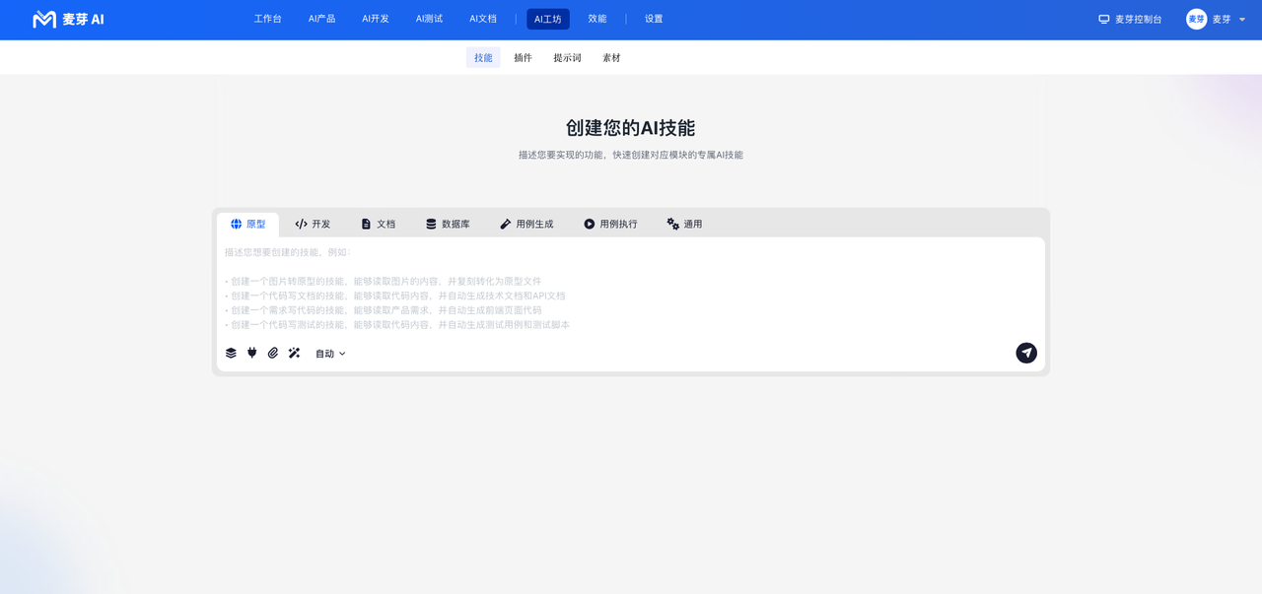Select the AI工坊 navigation item
The image size is (1262, 594).
(x=548, y=19)
